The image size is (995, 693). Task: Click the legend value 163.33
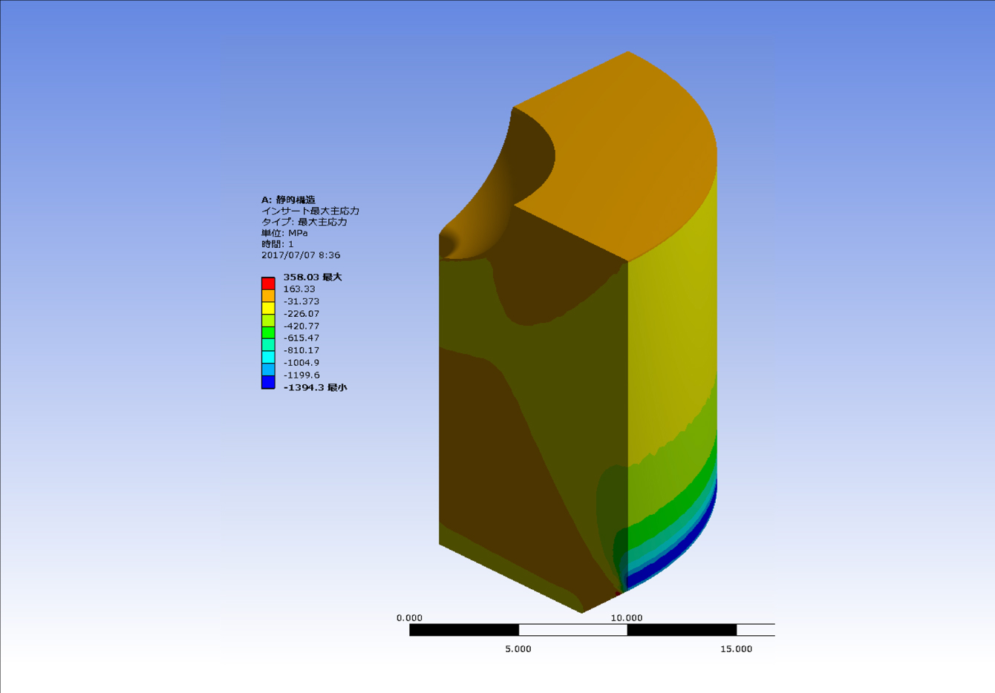(x=298, y=289)
